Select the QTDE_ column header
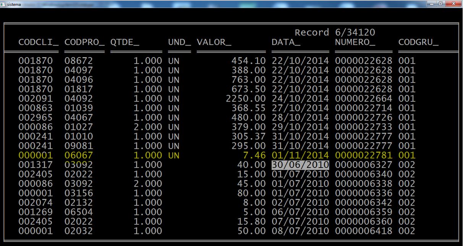Image resolution: width=463 pixels, height=246 pixels. click(125, 42)
